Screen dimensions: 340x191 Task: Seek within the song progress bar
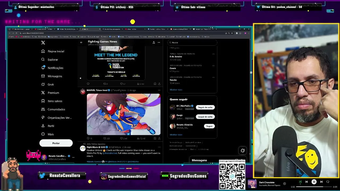pos(314,187)
